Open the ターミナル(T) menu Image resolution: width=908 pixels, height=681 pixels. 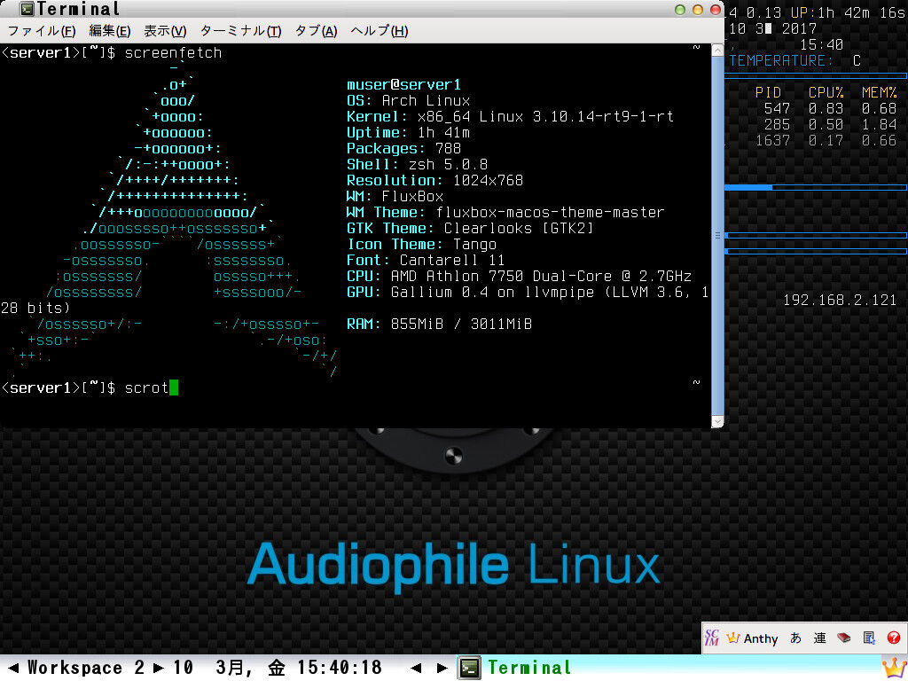click(x=240, y=31)
